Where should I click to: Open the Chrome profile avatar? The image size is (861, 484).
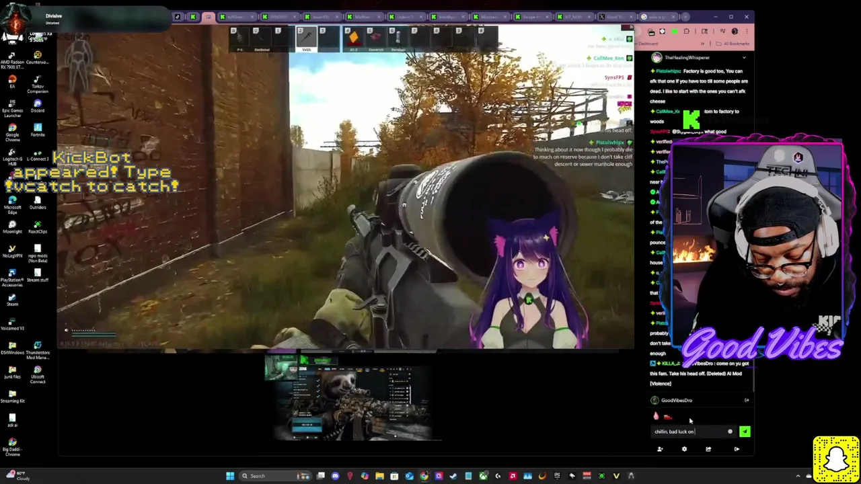[735, 31]
